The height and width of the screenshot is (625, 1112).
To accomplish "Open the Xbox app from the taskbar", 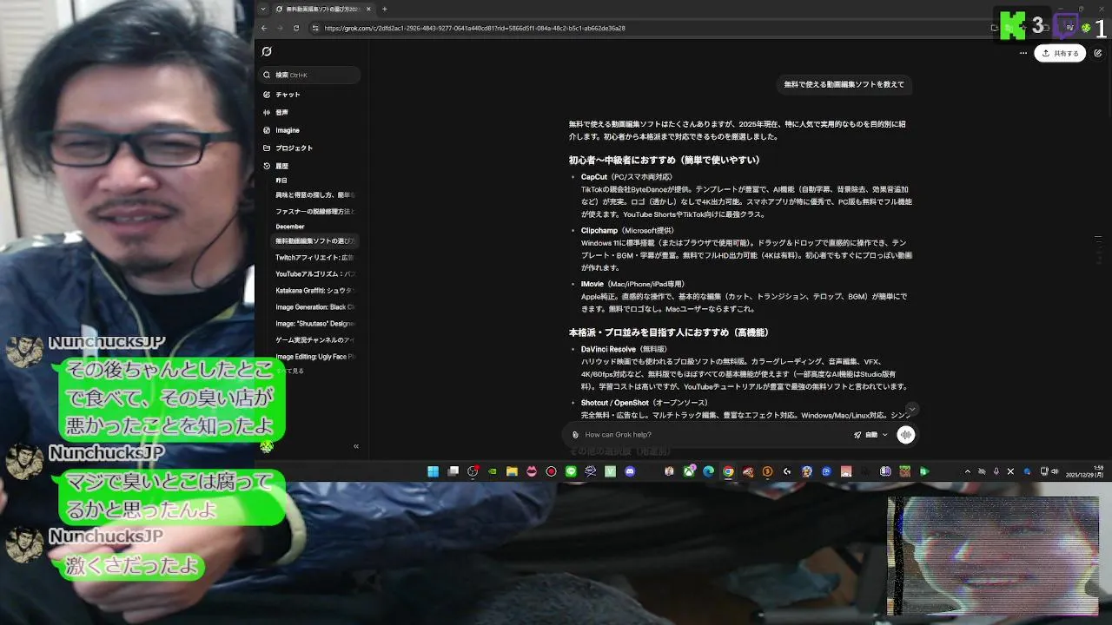I will coord(689,471).
